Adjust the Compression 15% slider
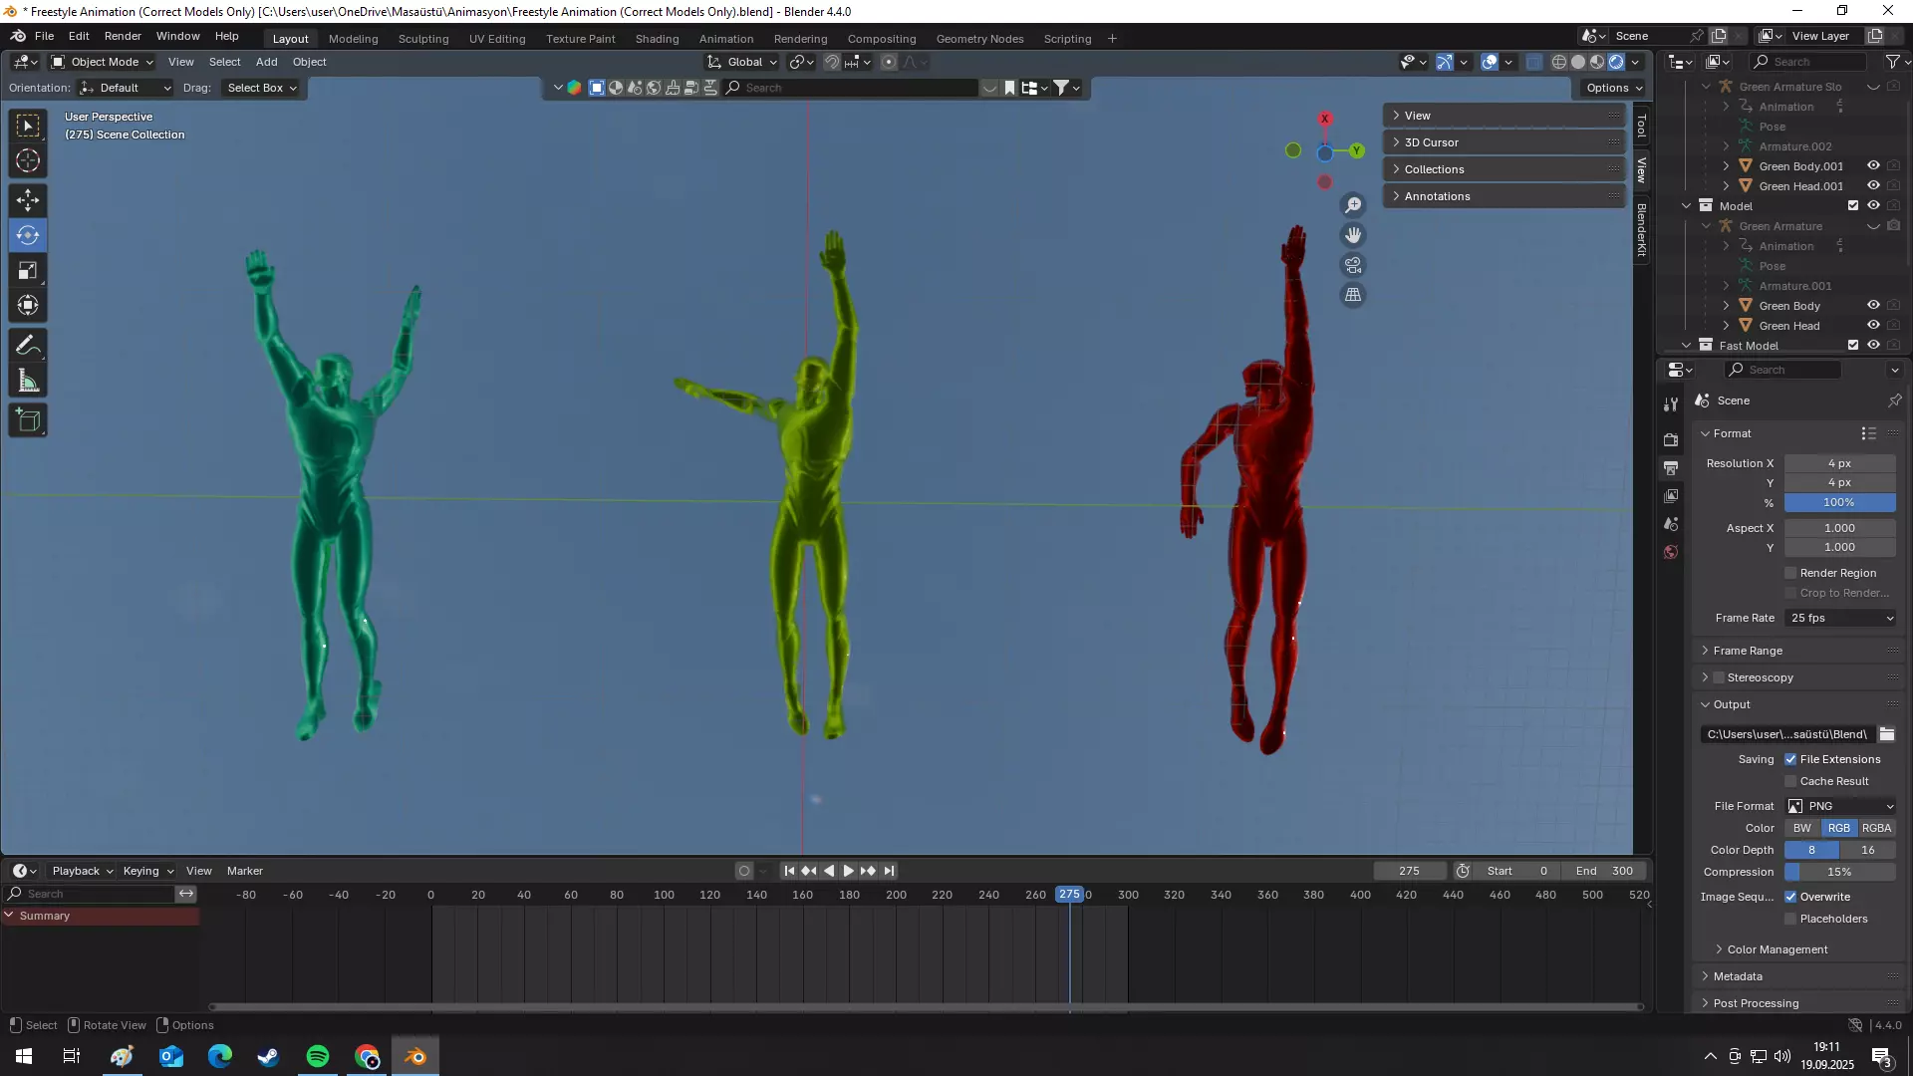The height and width of the screenshot is (1076, 1913). [1839, 872]
